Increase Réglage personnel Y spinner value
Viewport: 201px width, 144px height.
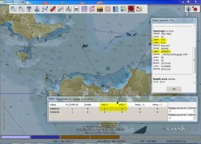(195, 117)
